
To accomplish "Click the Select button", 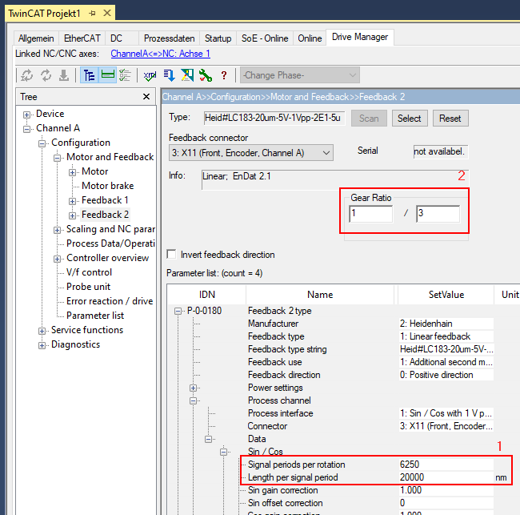I will tap(410, 119).
